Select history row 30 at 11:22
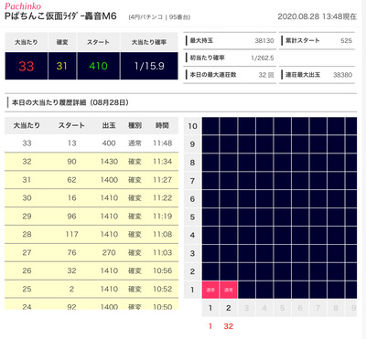Viewport: 366px width, 339px height. (x=91, y=198)
